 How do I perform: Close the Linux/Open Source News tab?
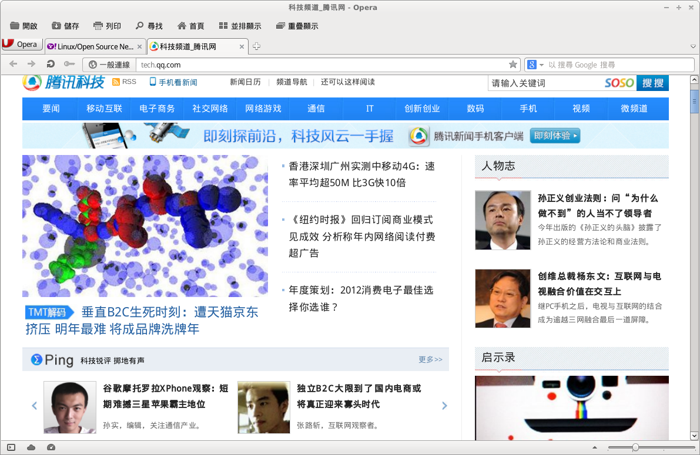pos(140,46)
